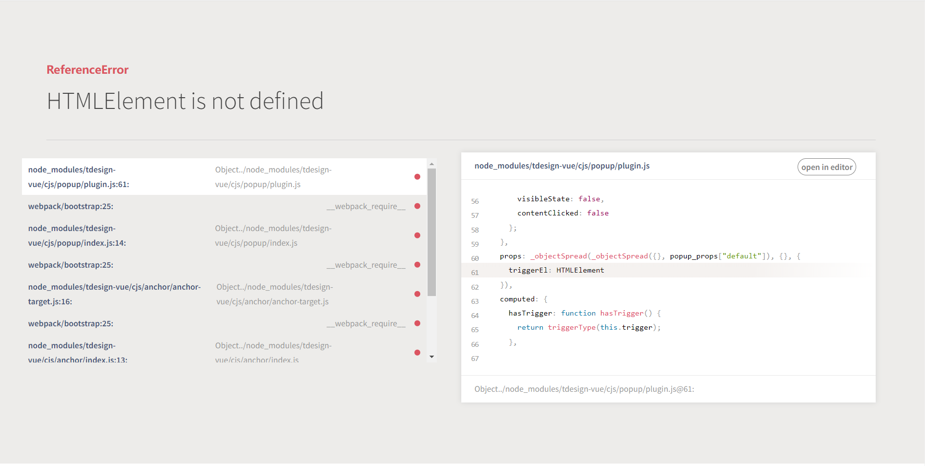Click the plugin.js@61 link in the footer
This screenshot has height=466, width=925.
point(584,389)
